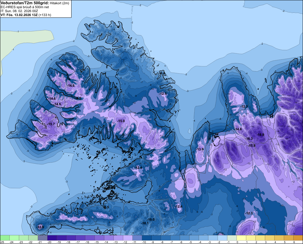Click the purple swatch between legend labels -16 and -15
The image size is (303, 244).
pyautogui.click(x=90, y=238)
